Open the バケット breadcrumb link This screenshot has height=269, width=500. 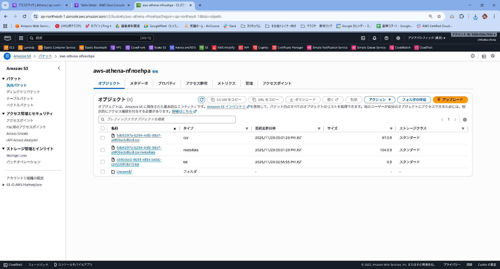coord(45,56)
